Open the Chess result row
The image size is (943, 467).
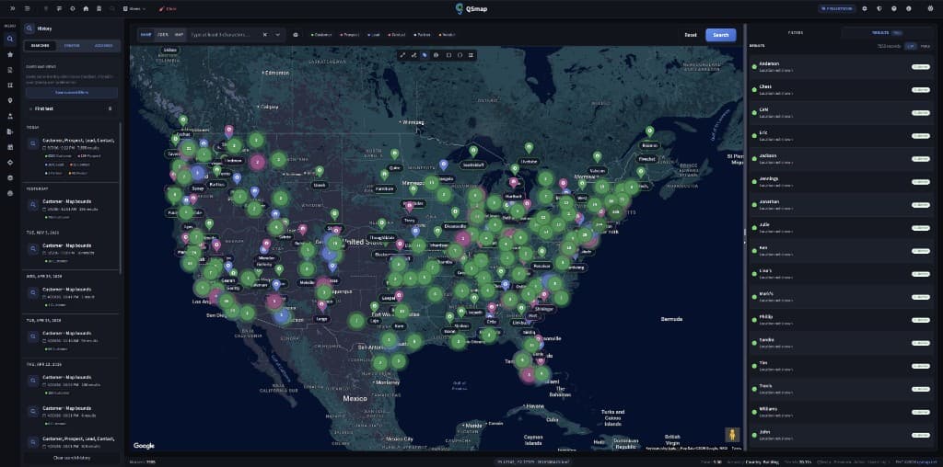[842, 89]
